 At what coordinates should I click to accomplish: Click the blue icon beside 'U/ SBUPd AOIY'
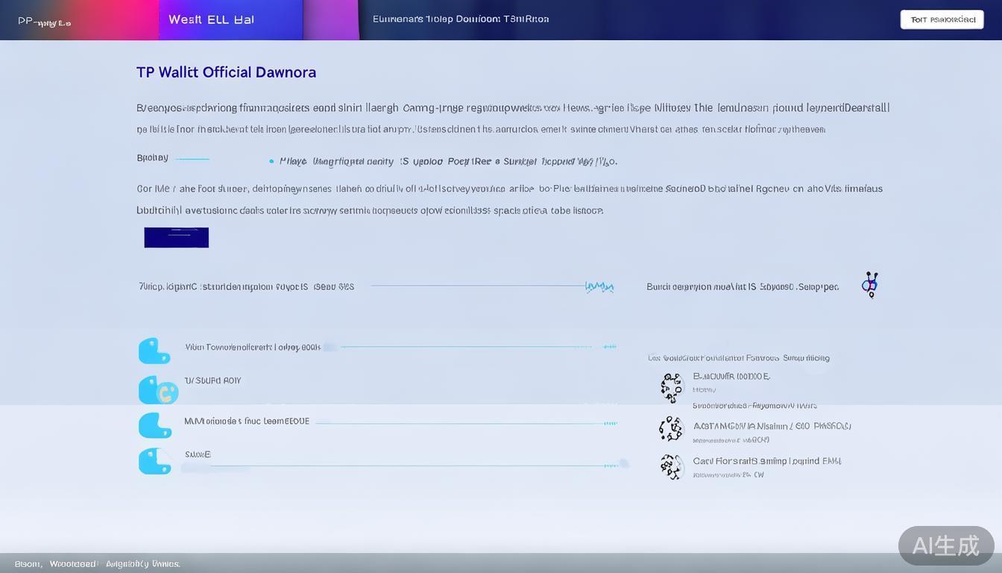point(158,390)
